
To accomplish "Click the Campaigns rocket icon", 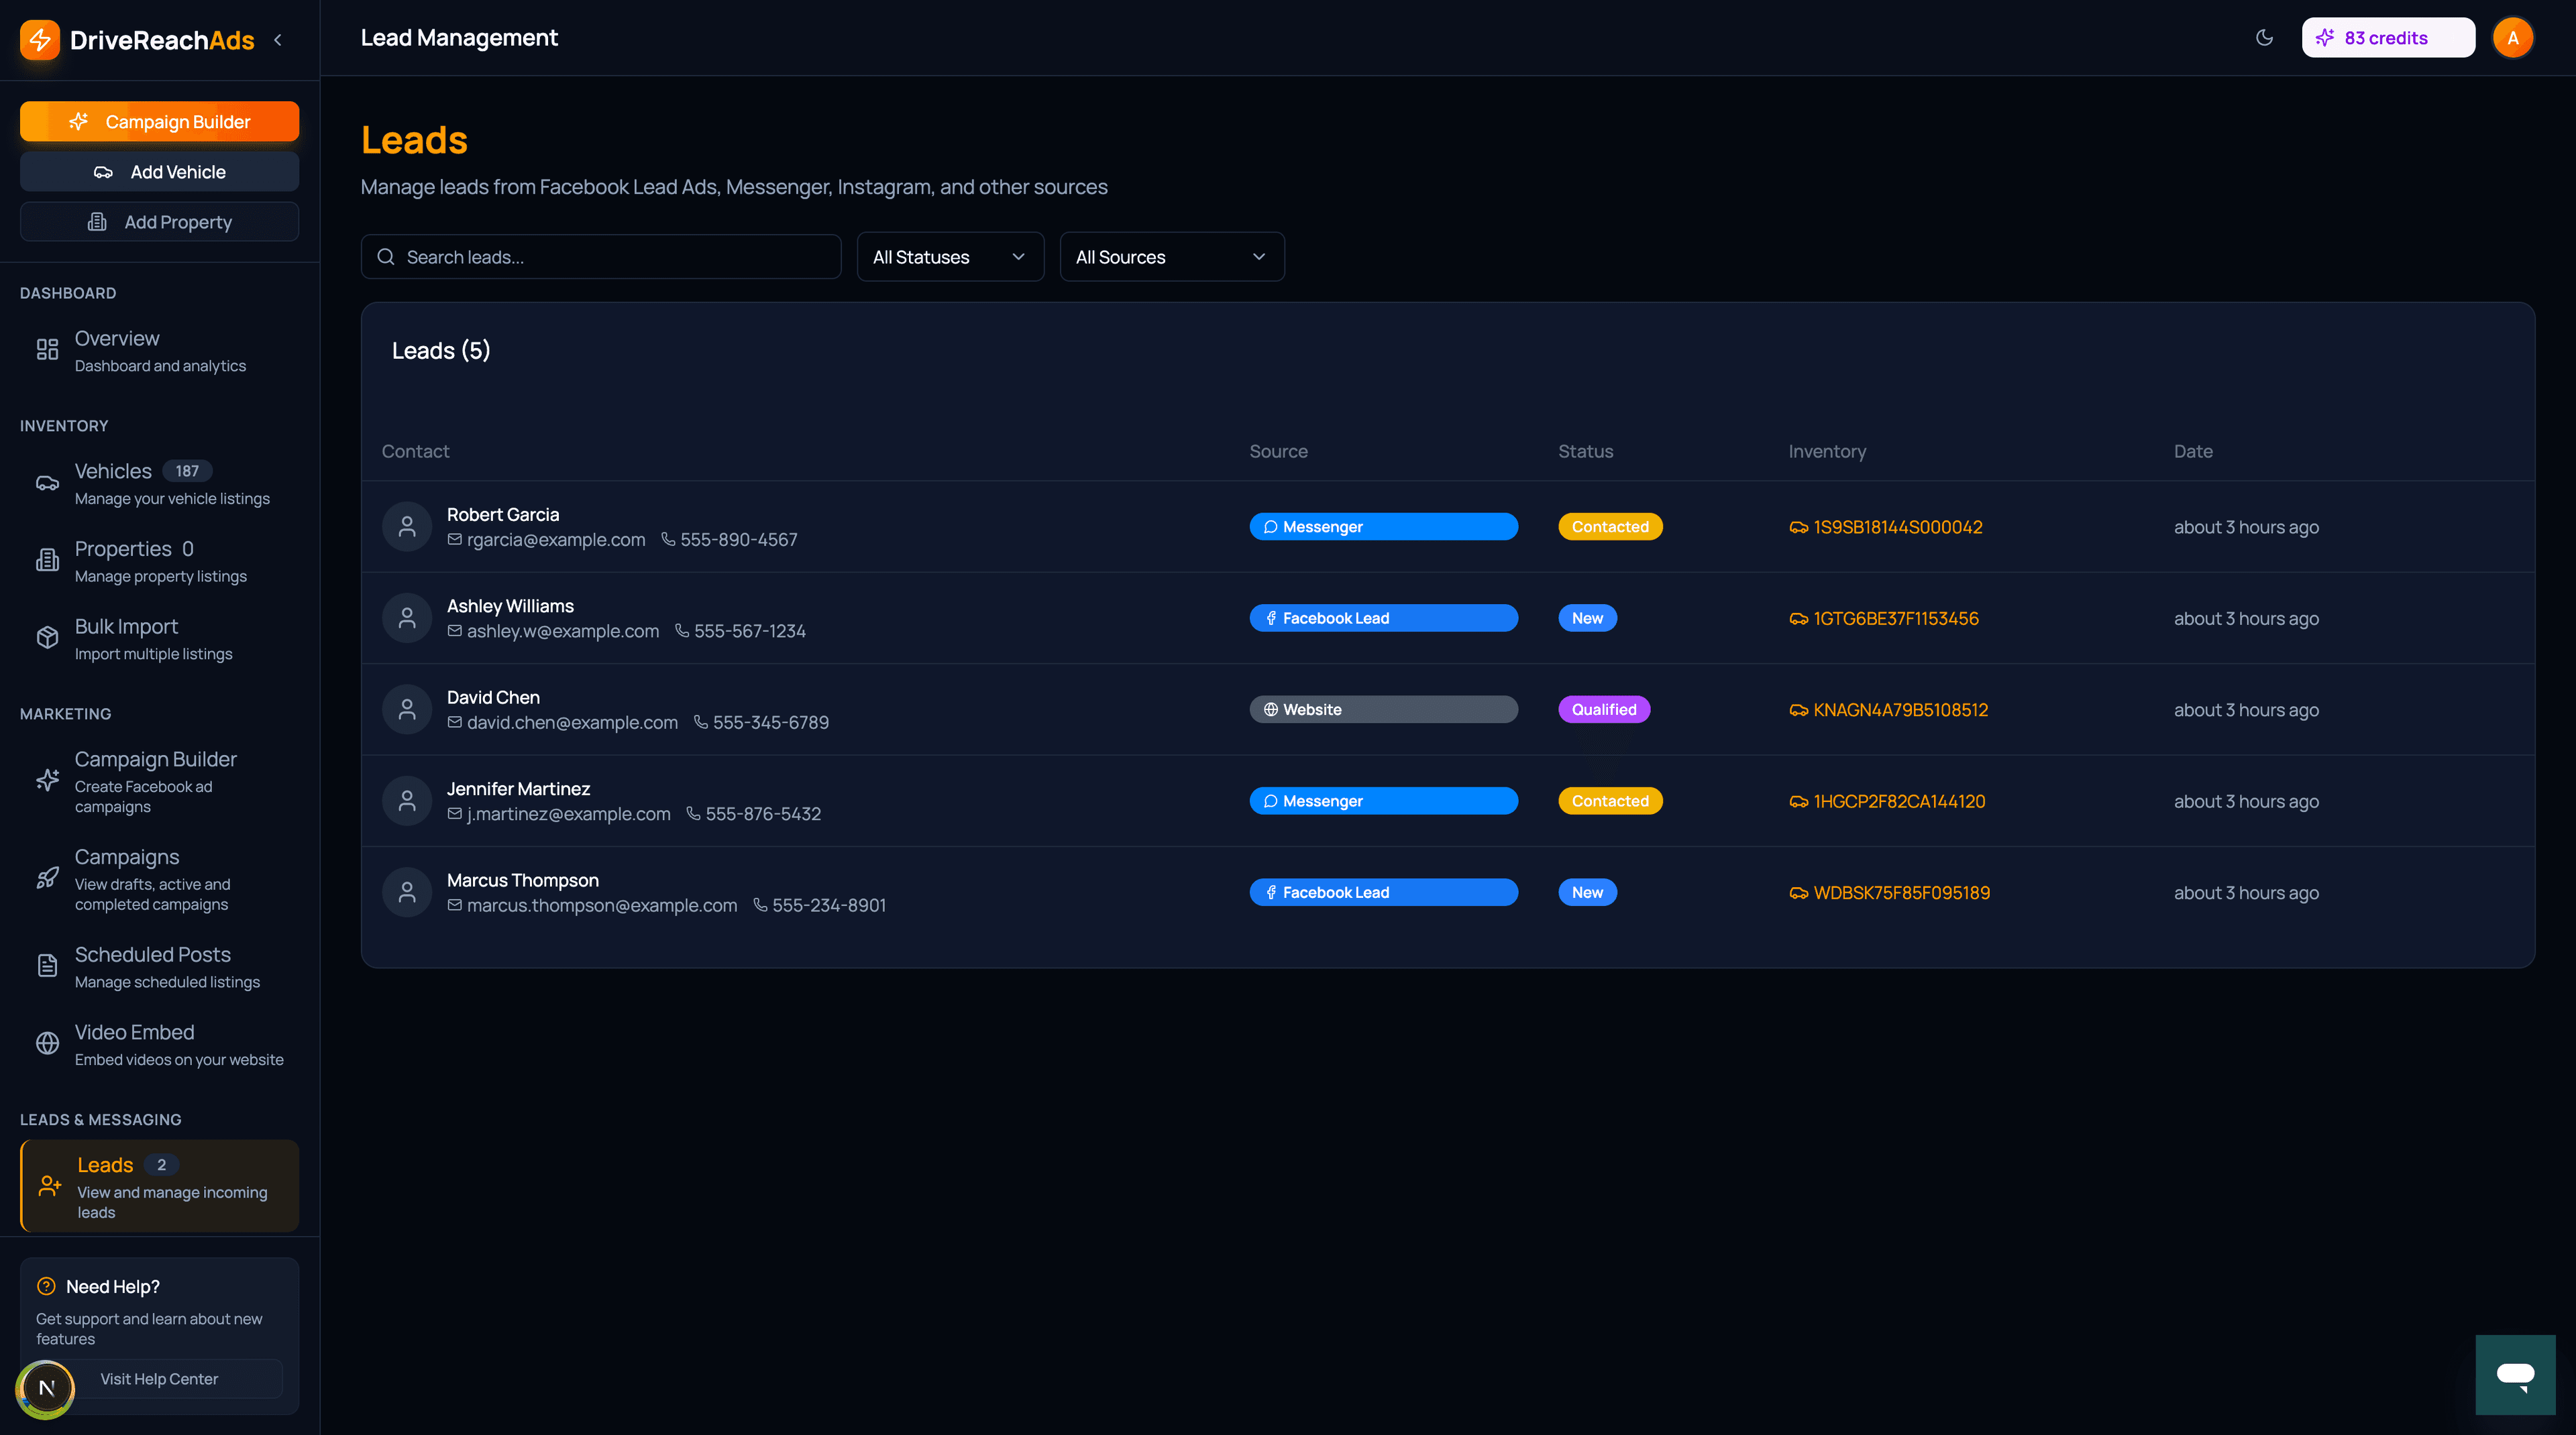I will [47, 878].
